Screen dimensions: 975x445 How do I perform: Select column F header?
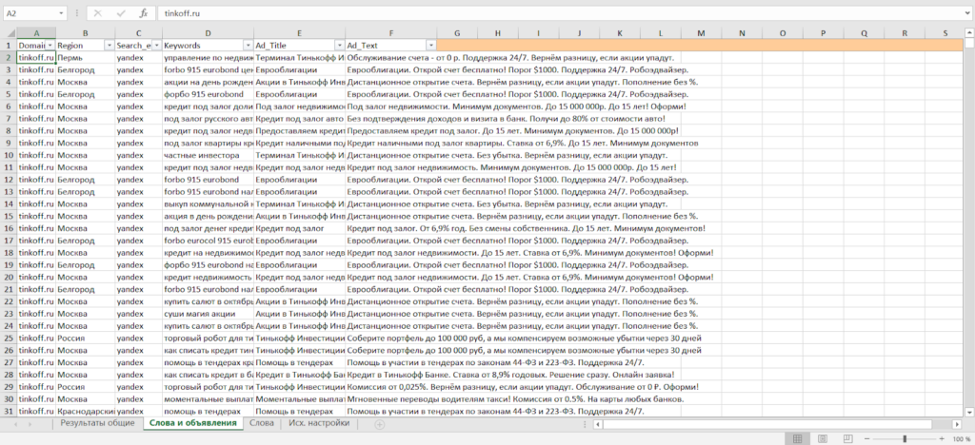point(391,33)
